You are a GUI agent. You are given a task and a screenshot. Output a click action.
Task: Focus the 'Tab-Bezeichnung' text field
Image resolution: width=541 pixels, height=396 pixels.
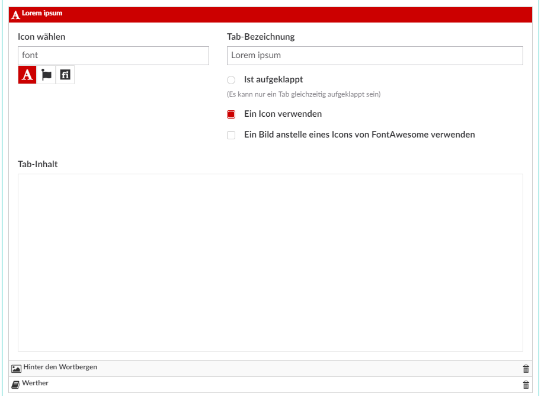tap(374, 56)
